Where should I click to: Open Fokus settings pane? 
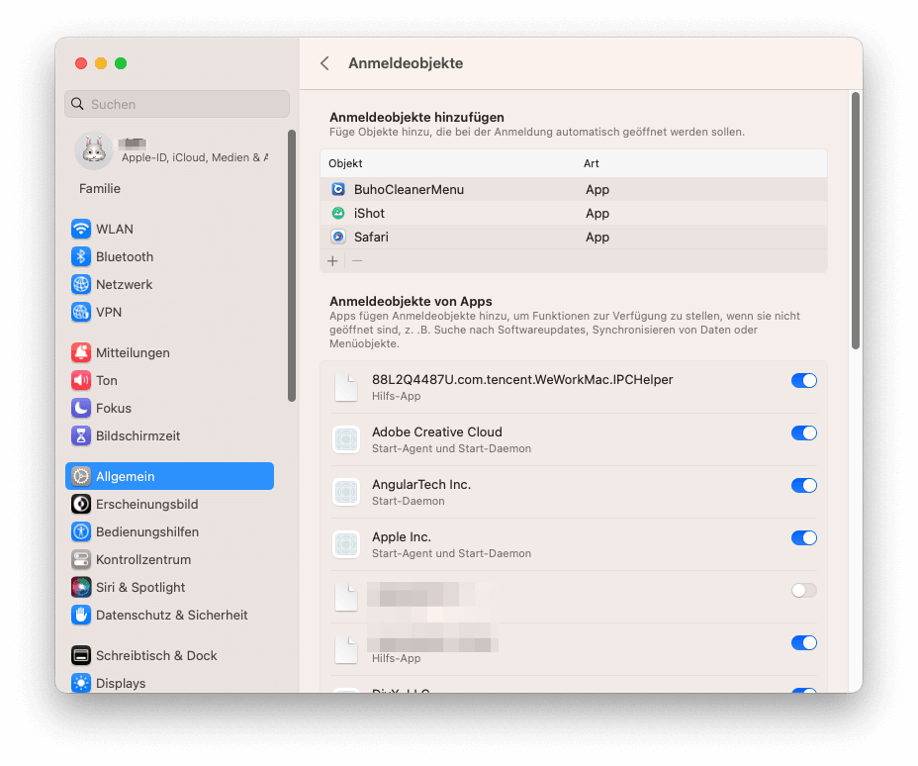click(170, 408)
